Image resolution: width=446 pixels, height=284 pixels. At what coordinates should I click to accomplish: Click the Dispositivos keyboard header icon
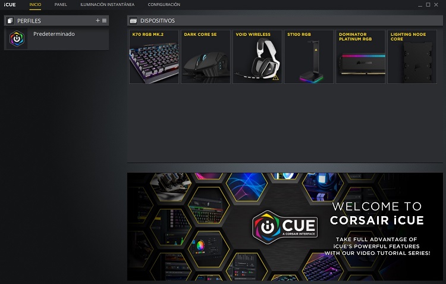point(133,21)
